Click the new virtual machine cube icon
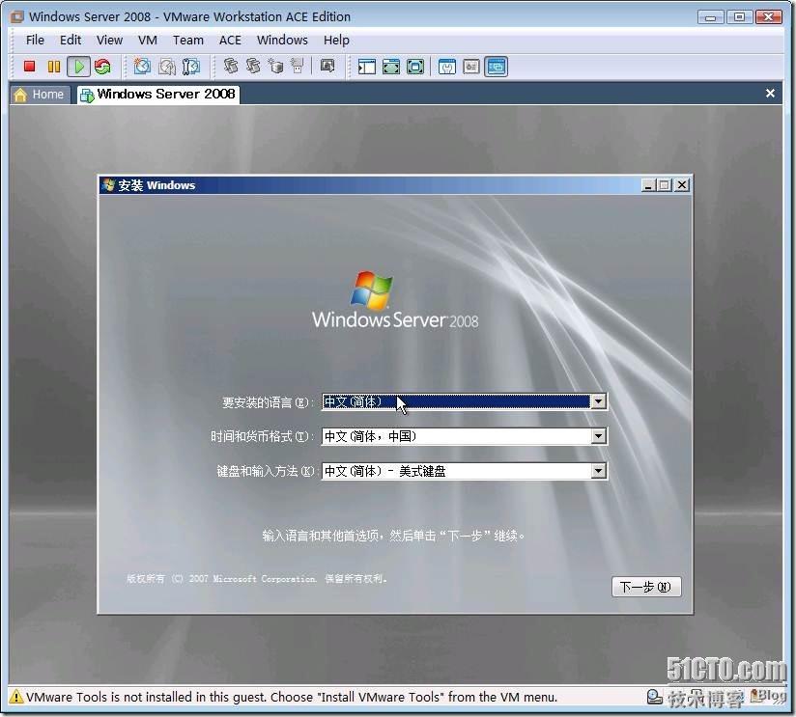This screenshot has height=717, width=796. [275, 66]
